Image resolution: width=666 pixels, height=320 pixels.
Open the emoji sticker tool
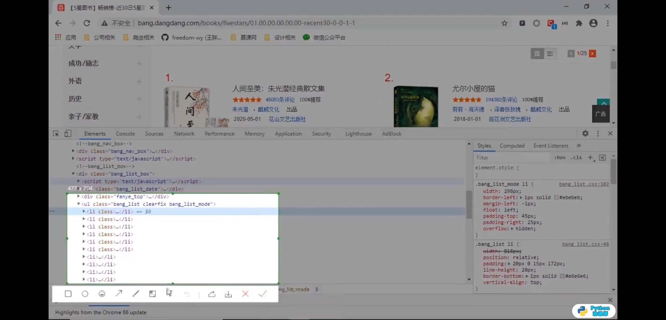click(x=102, y=294)
